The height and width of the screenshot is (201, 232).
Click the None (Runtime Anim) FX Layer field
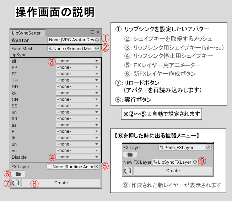pos(73,166)
